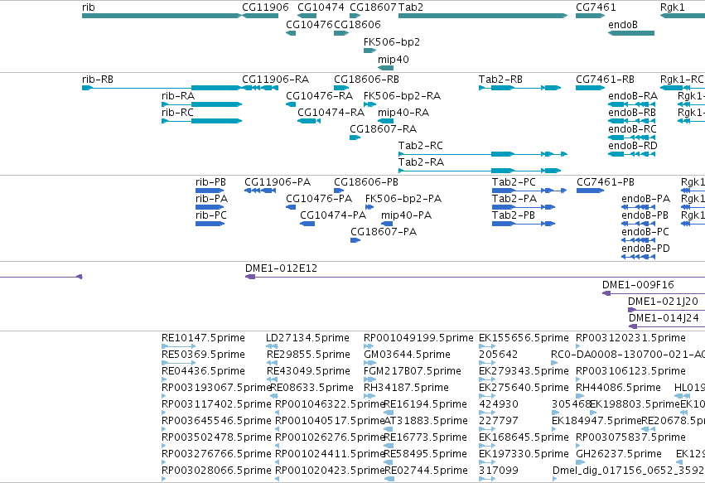Select transcript Tab2-RB
Image resolution: width=705 pixels, height=483 pixels.
tap(520, 88)
